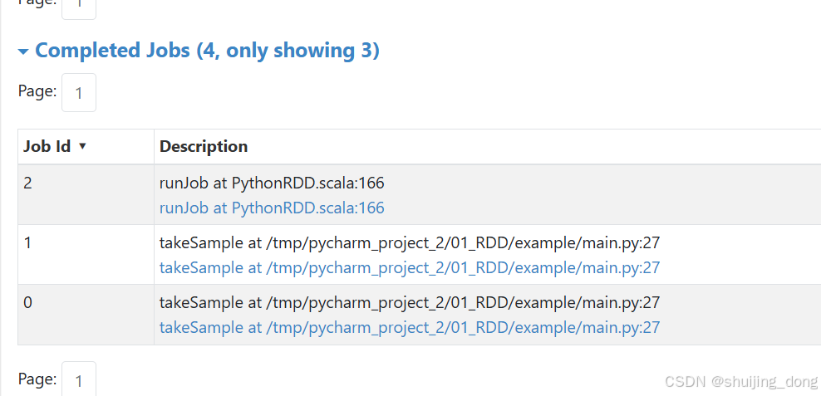Screen dimensions: 821x396
Task: Click black takeSample description text of job 1
Action: point(410,242)
